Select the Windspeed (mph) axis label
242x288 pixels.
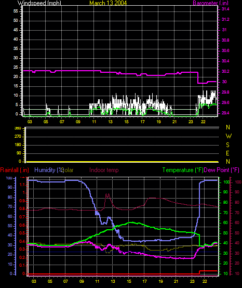pyautogui.click(x=39, y=3)
